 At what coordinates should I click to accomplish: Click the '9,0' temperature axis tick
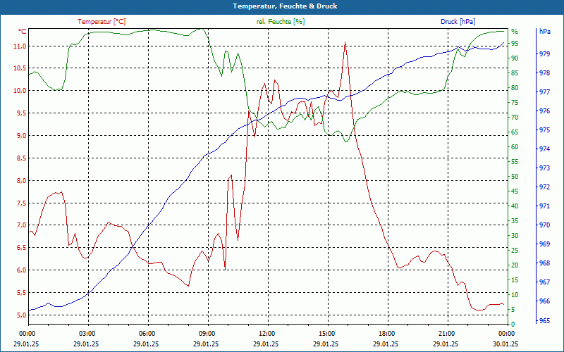pos(21,135)
